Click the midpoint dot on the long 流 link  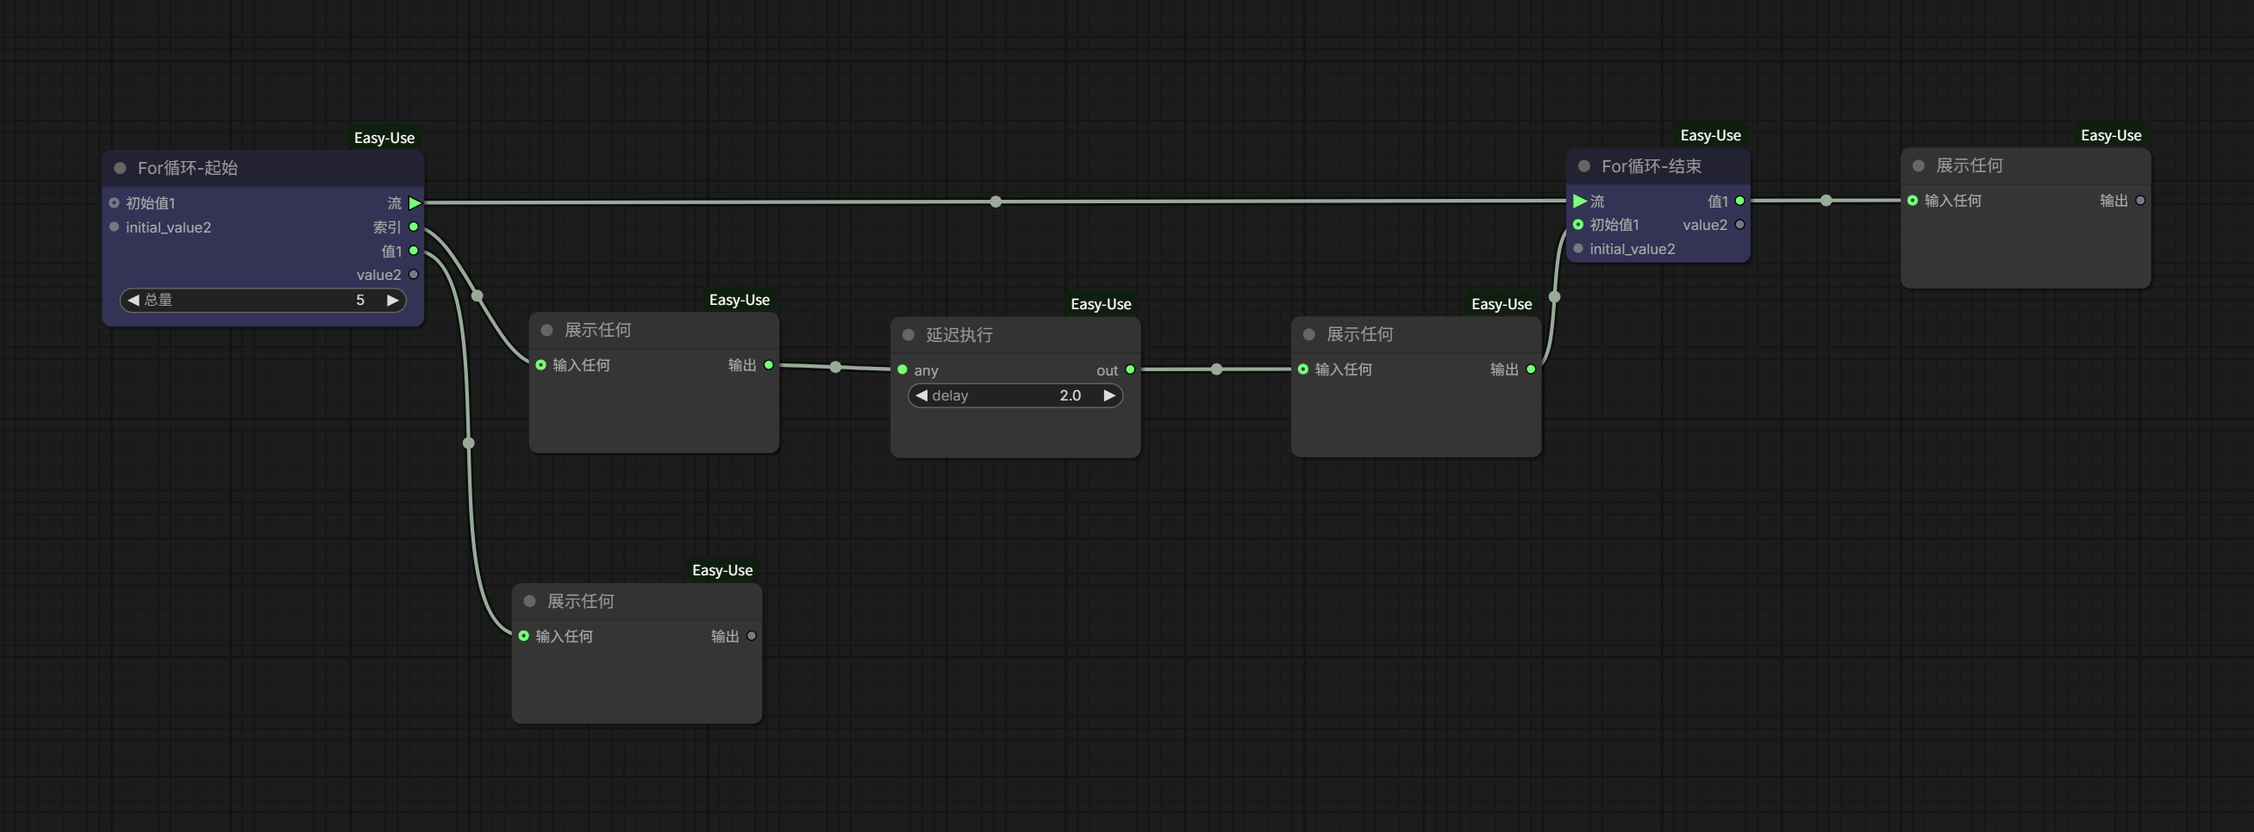pos(996,202)
